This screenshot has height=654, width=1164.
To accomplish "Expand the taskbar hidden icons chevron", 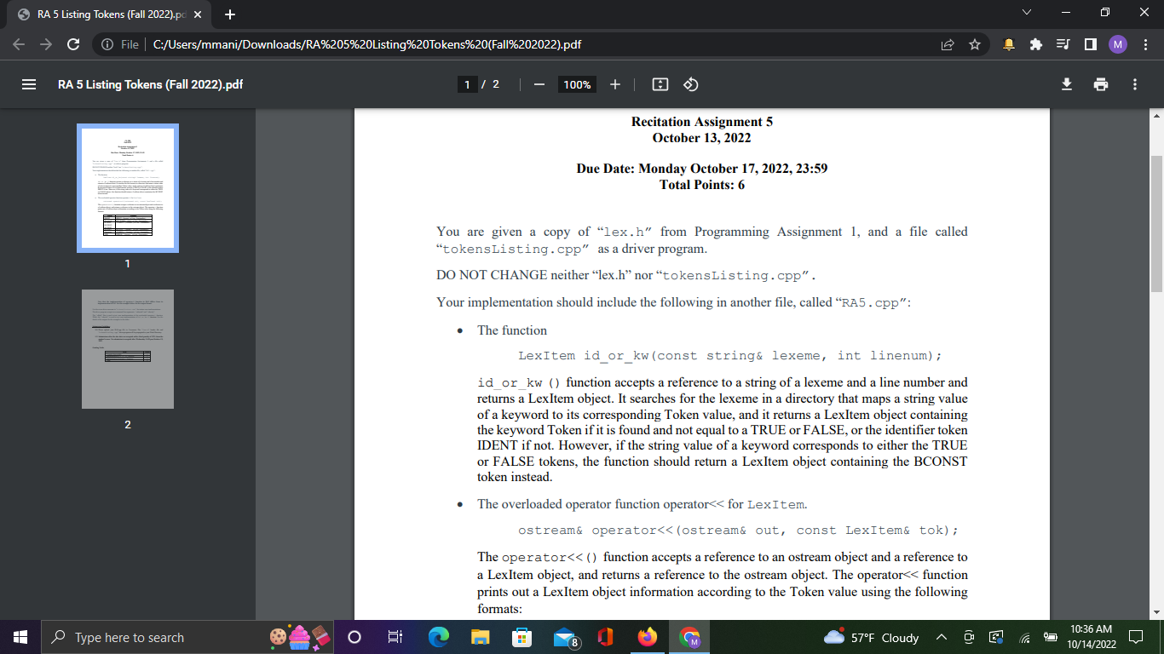I will click(942, 637).
